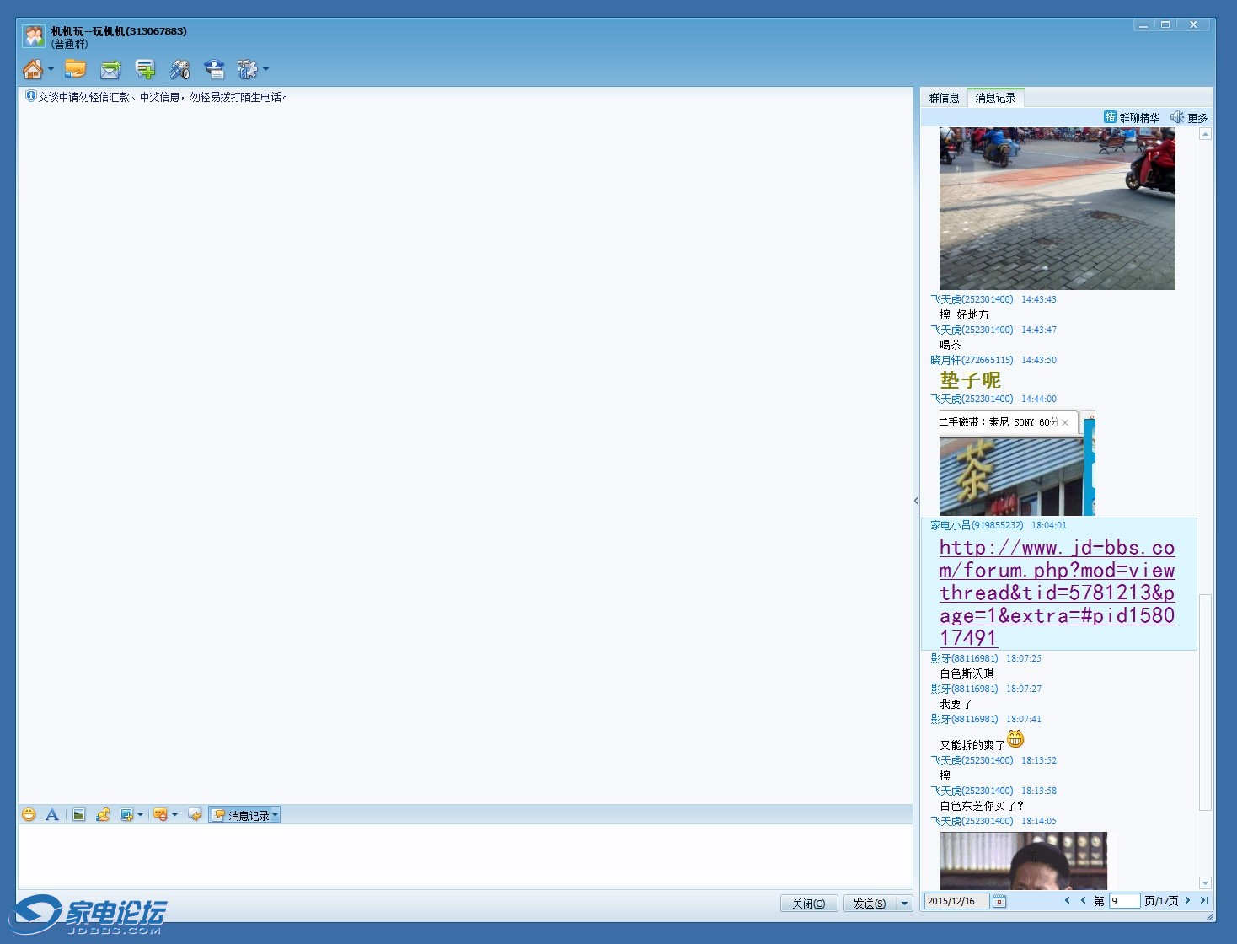
Task: Open the group home page house icon
Action: tap(32, 69)
